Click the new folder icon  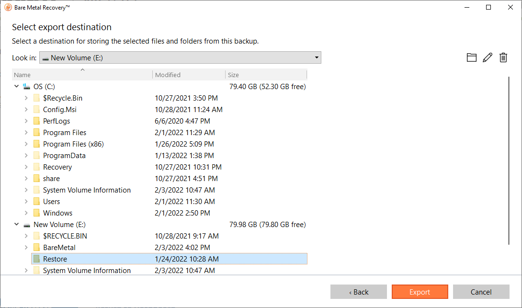[x=472, y=58]
